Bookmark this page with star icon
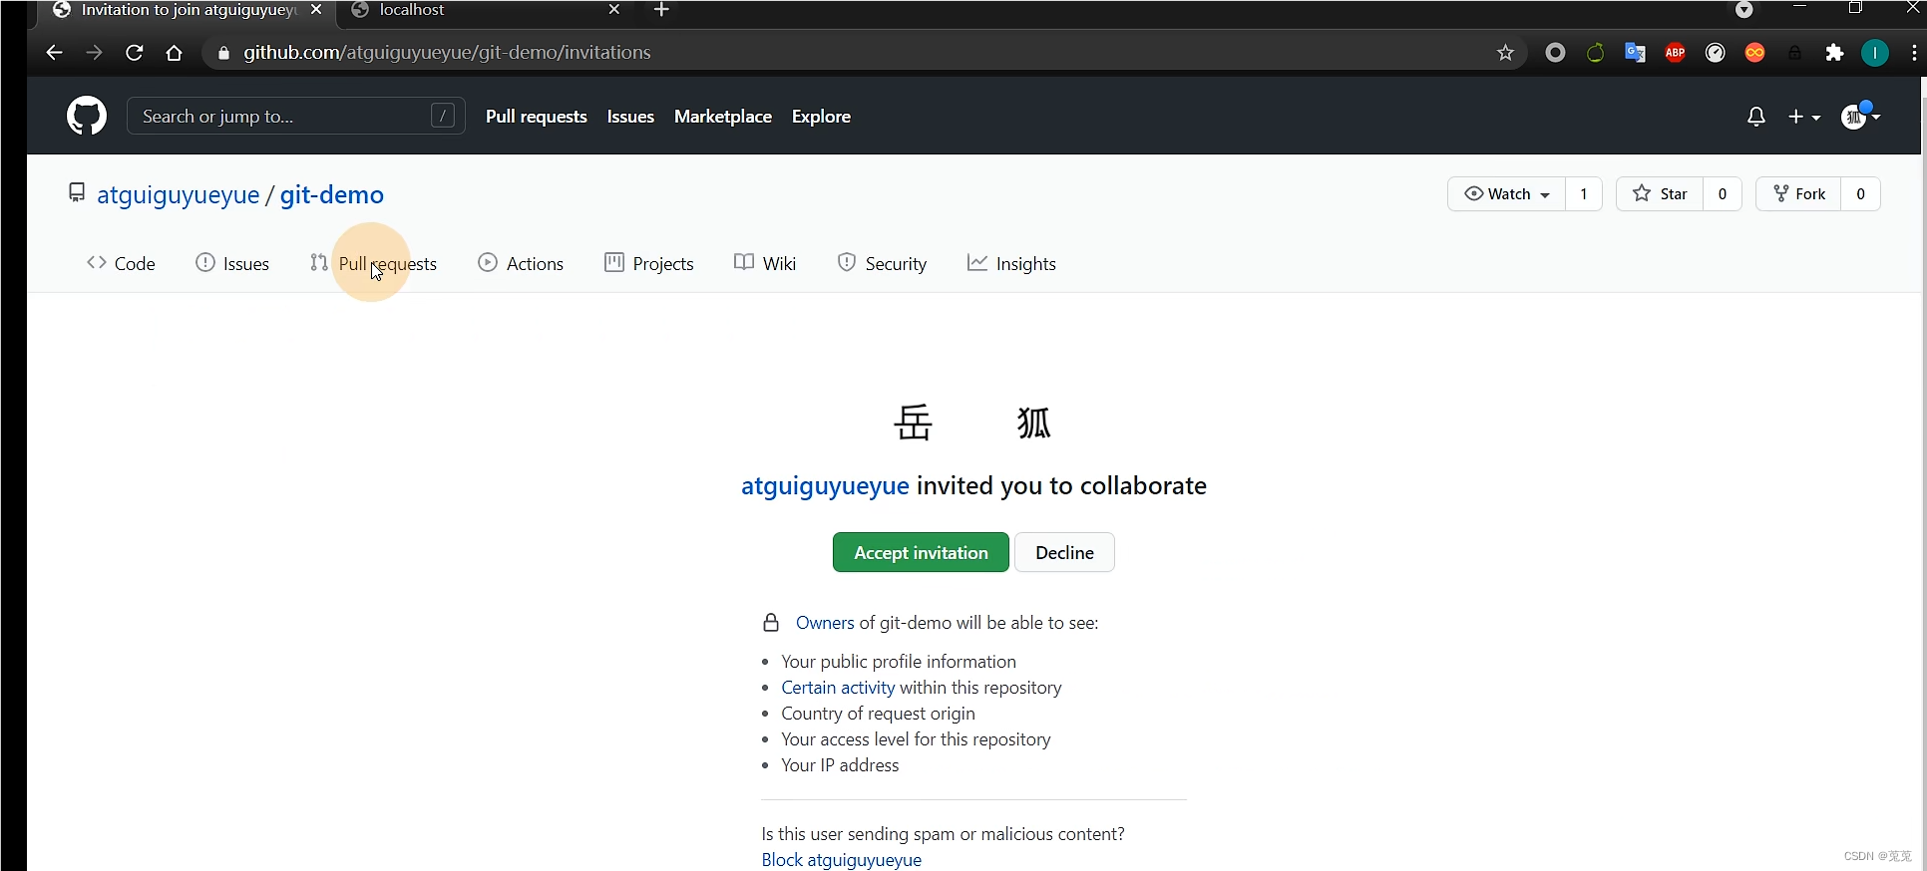1927x871 pixels. coord(1505,53)
